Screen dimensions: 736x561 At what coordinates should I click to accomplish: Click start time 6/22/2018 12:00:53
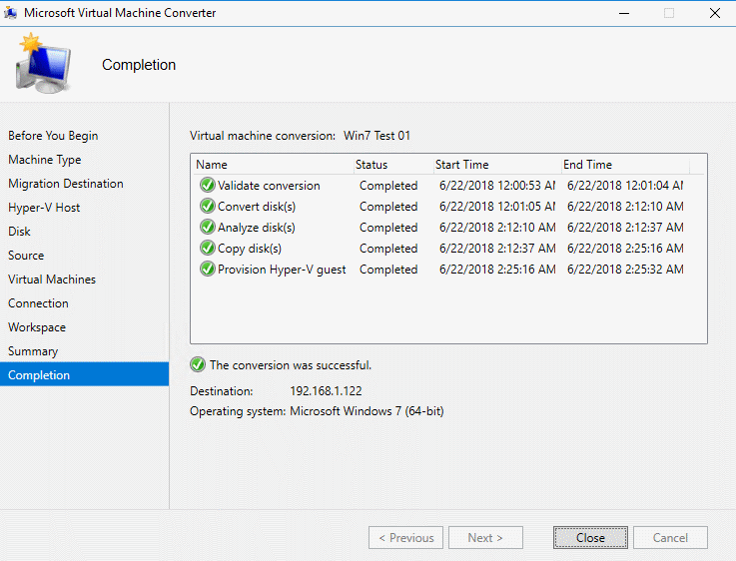pyautogui.click(x=497, y=186)
